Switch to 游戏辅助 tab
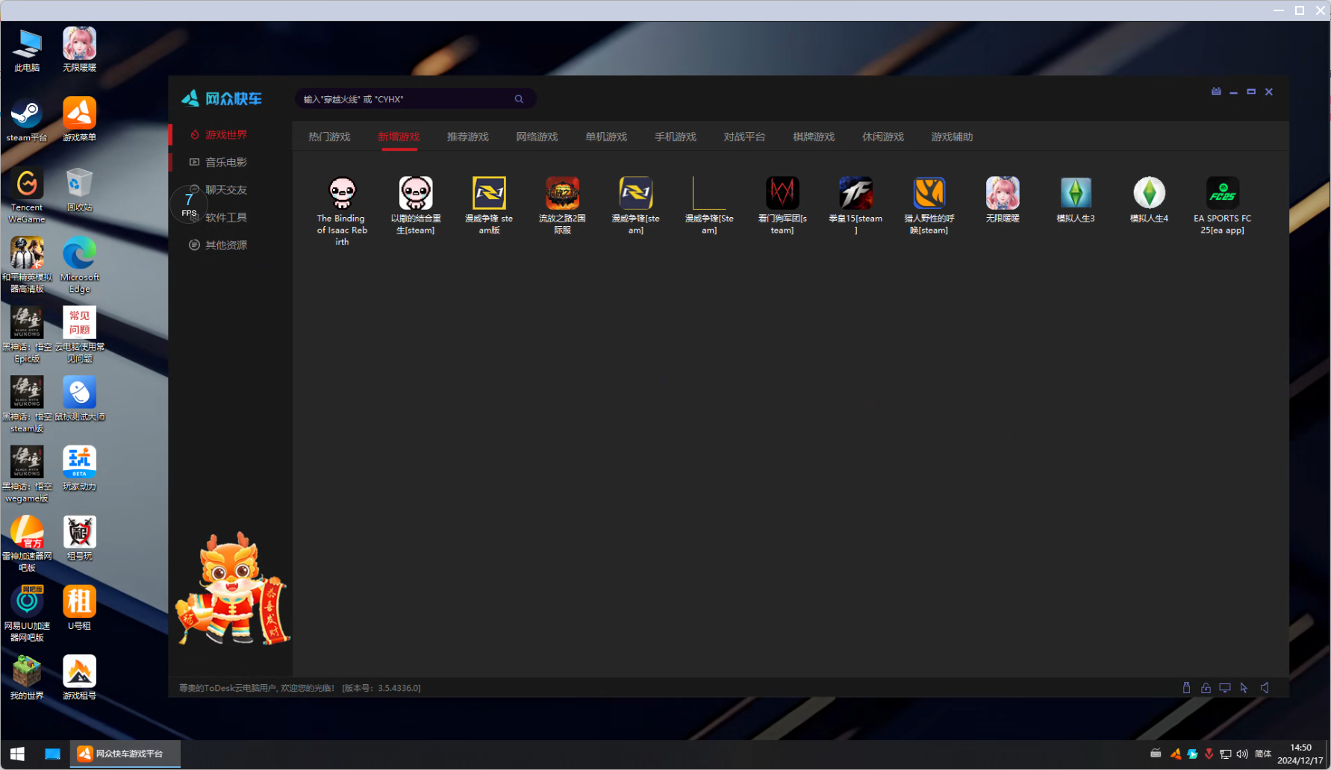The height and width of the screenshot is (770, 1331). [952, 137]
